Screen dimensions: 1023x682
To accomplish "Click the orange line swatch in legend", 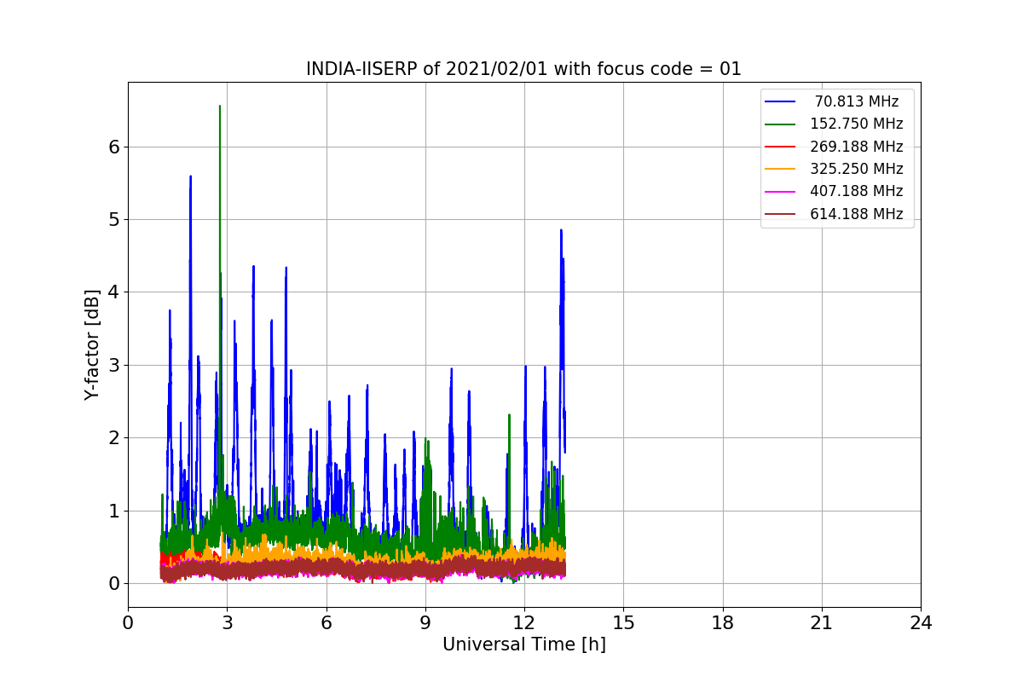I will point(781,169).
